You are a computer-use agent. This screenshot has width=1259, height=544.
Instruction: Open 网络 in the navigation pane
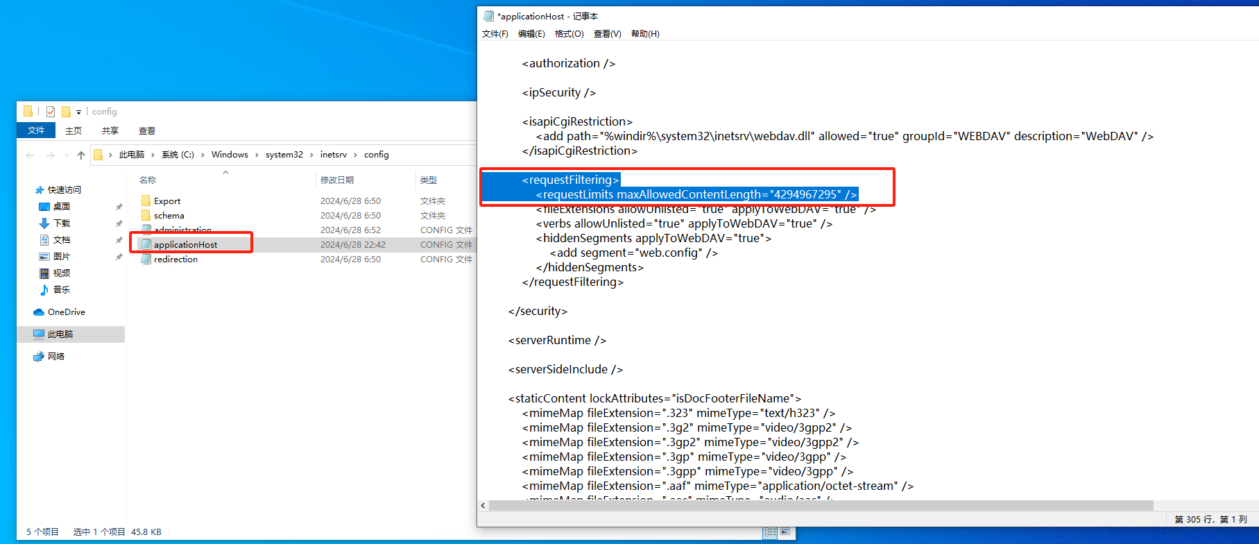[56, 356]
